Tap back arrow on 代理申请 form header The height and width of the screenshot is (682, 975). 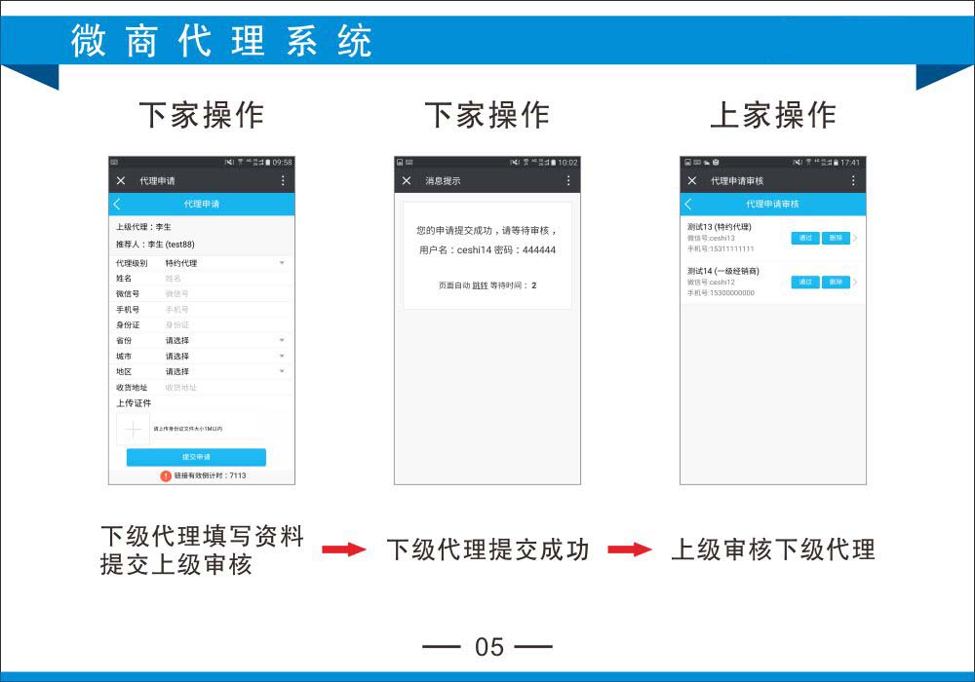tap(118, 205)
